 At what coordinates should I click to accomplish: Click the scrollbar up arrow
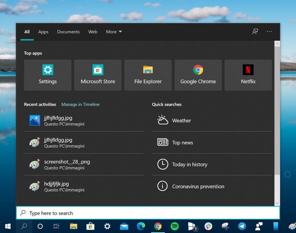277,44
